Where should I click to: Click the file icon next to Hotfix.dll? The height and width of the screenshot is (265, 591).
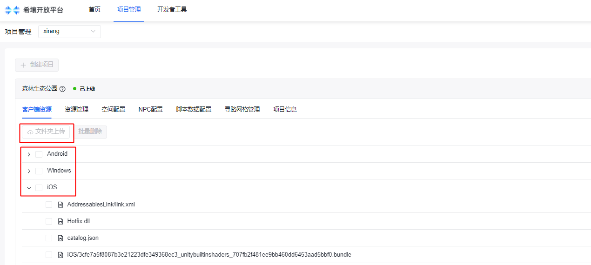coord(60,221)
